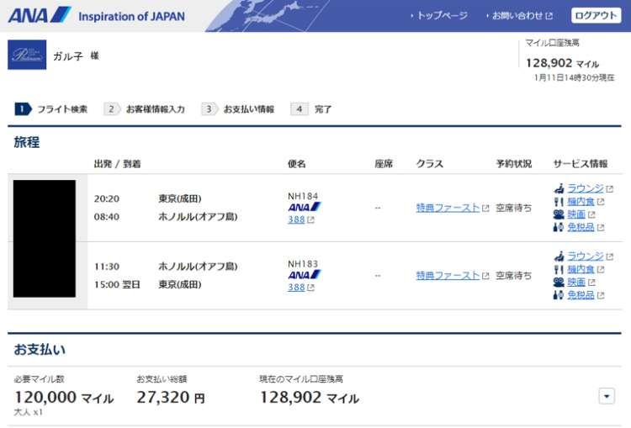
Task: Click 128,902 マイル balance in payment section
Action: [x=309, y=398]
